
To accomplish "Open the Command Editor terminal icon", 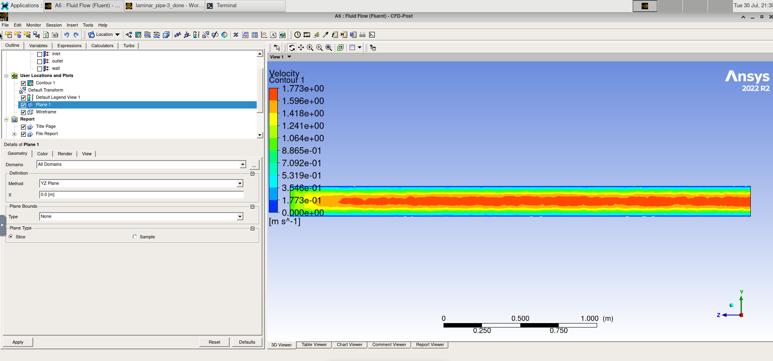I will coord(372,35).
